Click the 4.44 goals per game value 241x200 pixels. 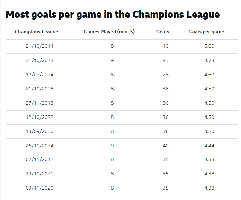point(209,146)
